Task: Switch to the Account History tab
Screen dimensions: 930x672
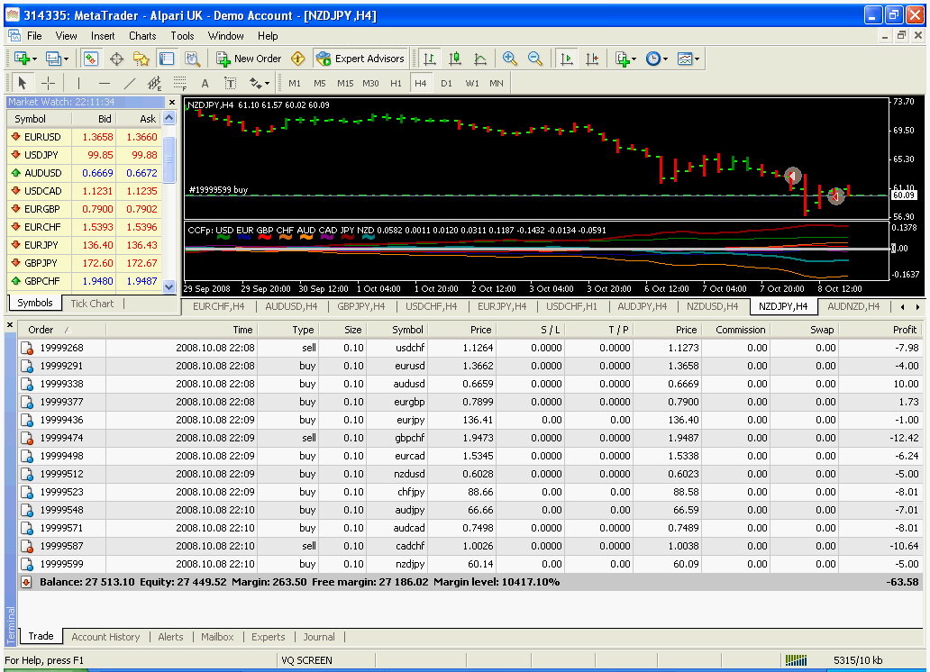Action: click(105, 636)
